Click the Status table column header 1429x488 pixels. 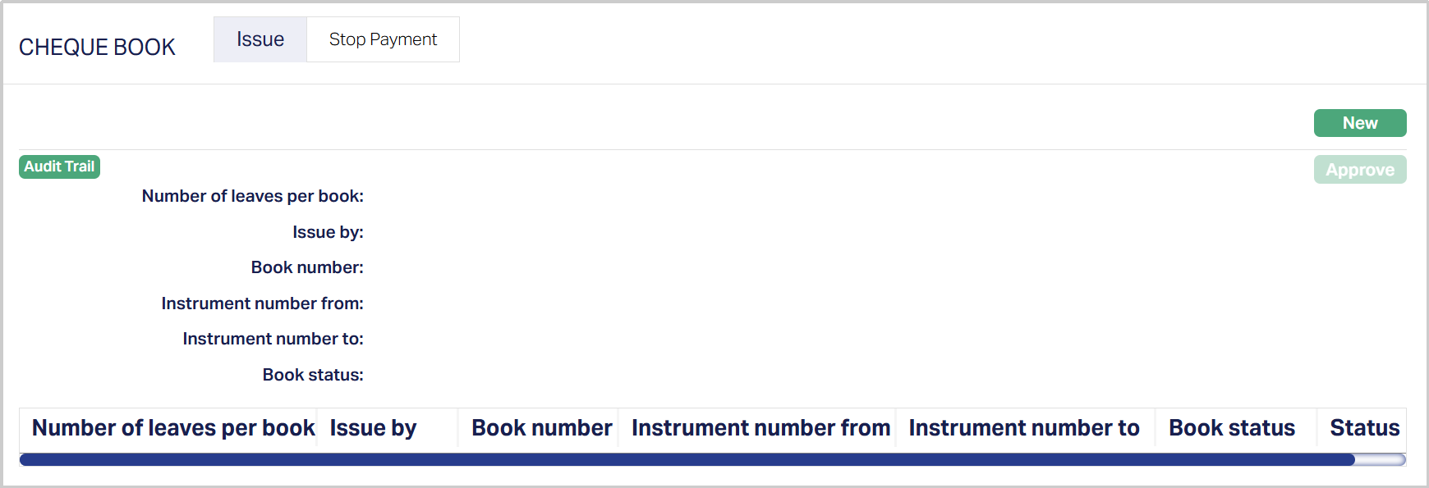click(x=1364, y=428)
